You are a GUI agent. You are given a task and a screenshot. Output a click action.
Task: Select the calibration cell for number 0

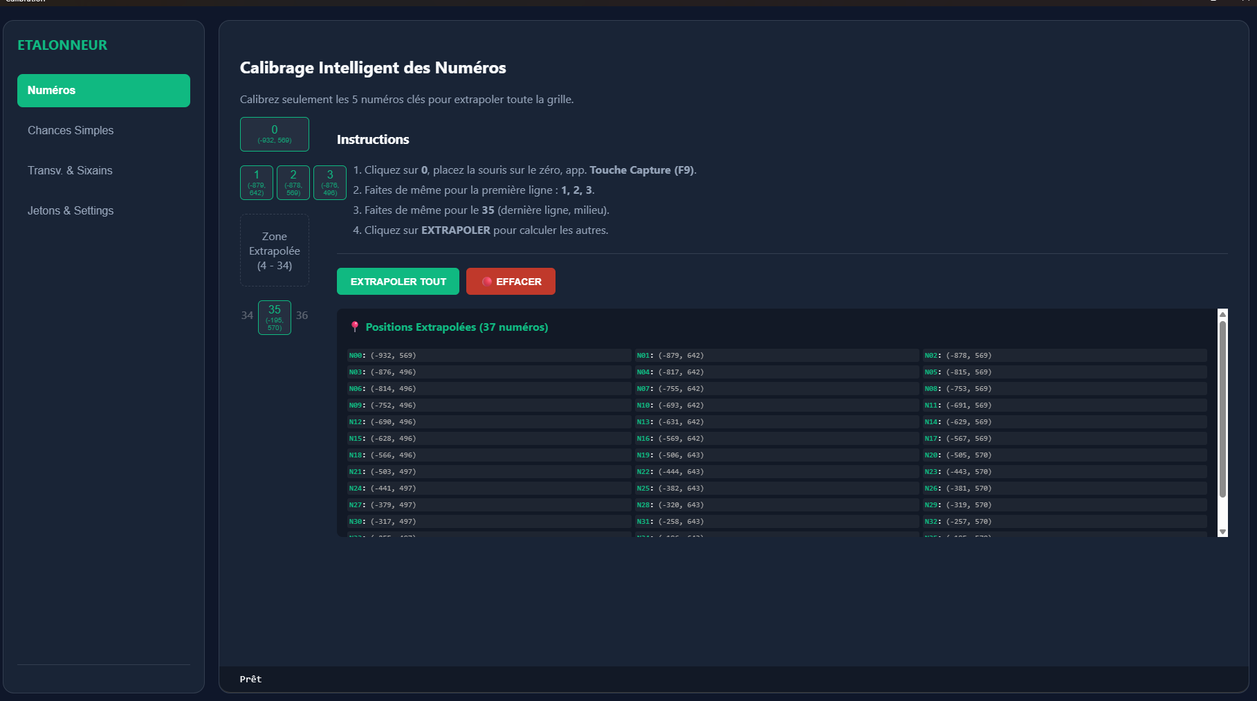point(274,134)
